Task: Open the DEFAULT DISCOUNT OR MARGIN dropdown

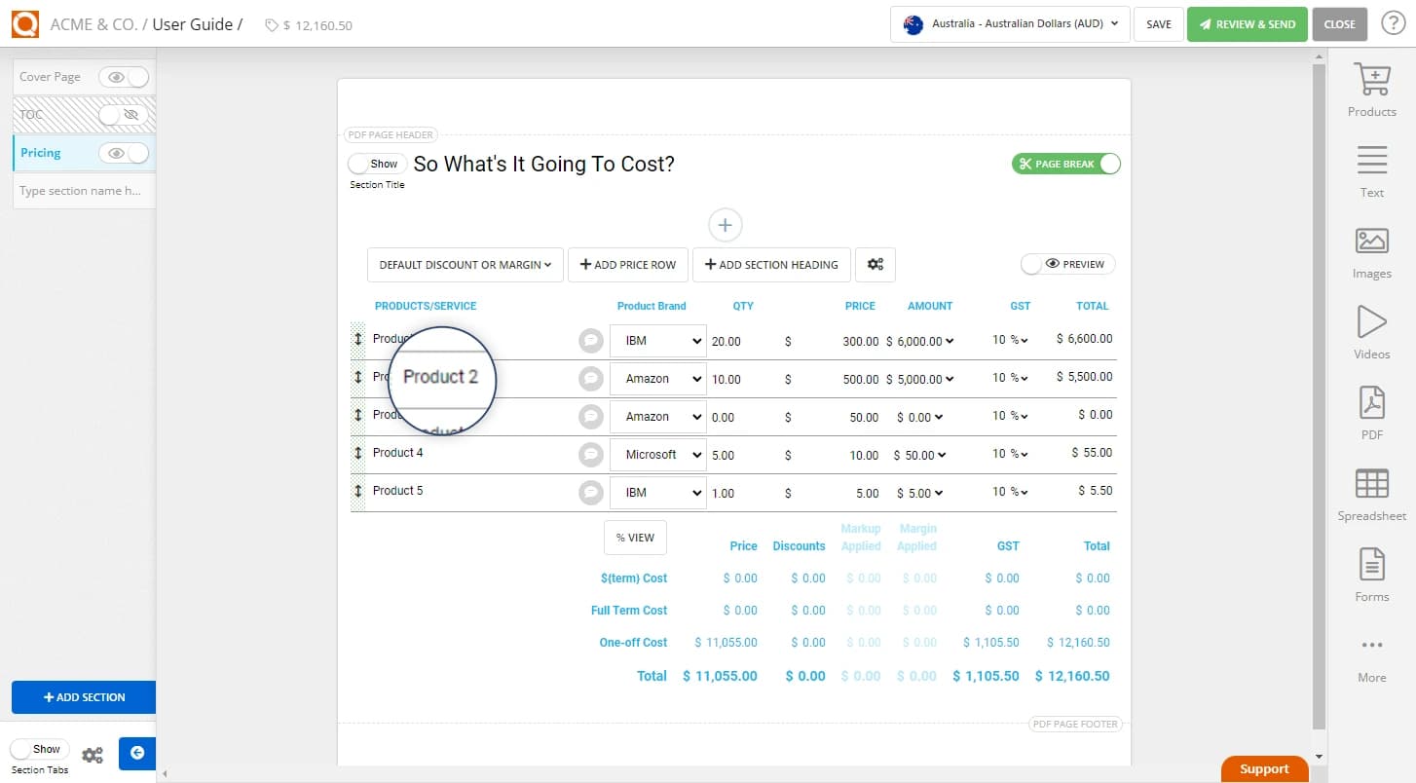Action: (x=465, y=264)
